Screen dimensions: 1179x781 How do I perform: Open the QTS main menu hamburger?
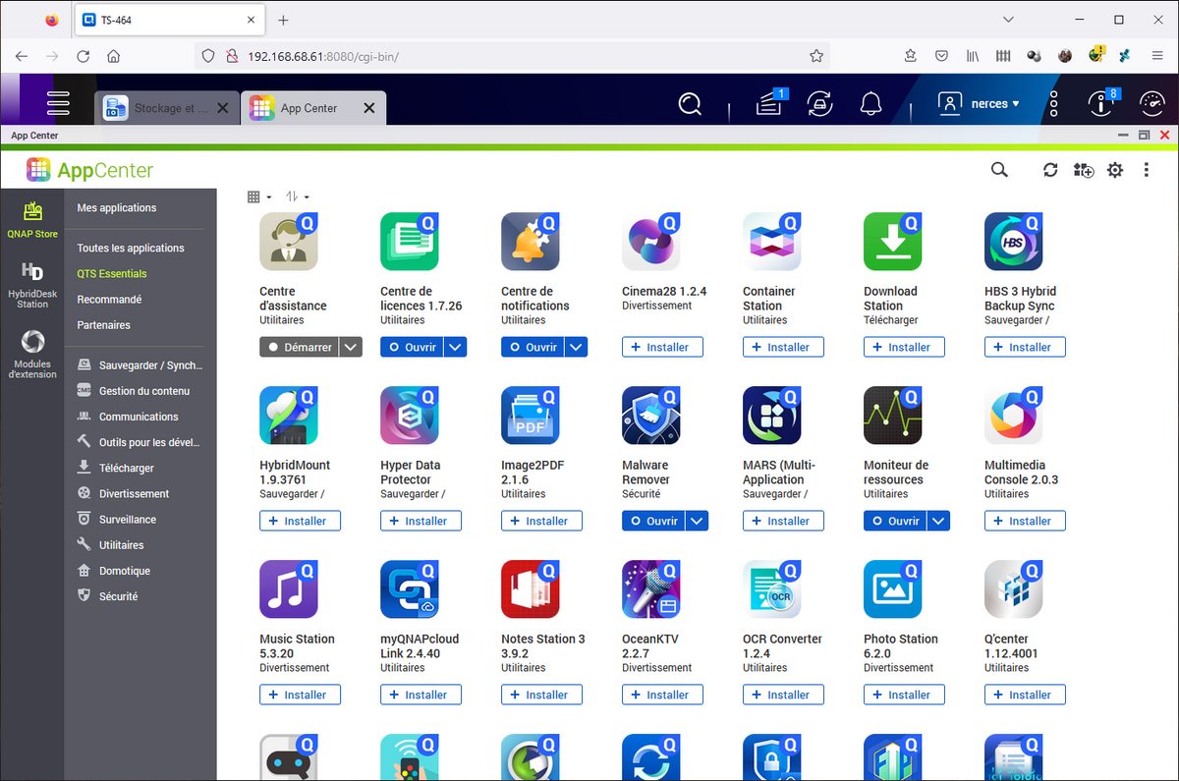59,103
